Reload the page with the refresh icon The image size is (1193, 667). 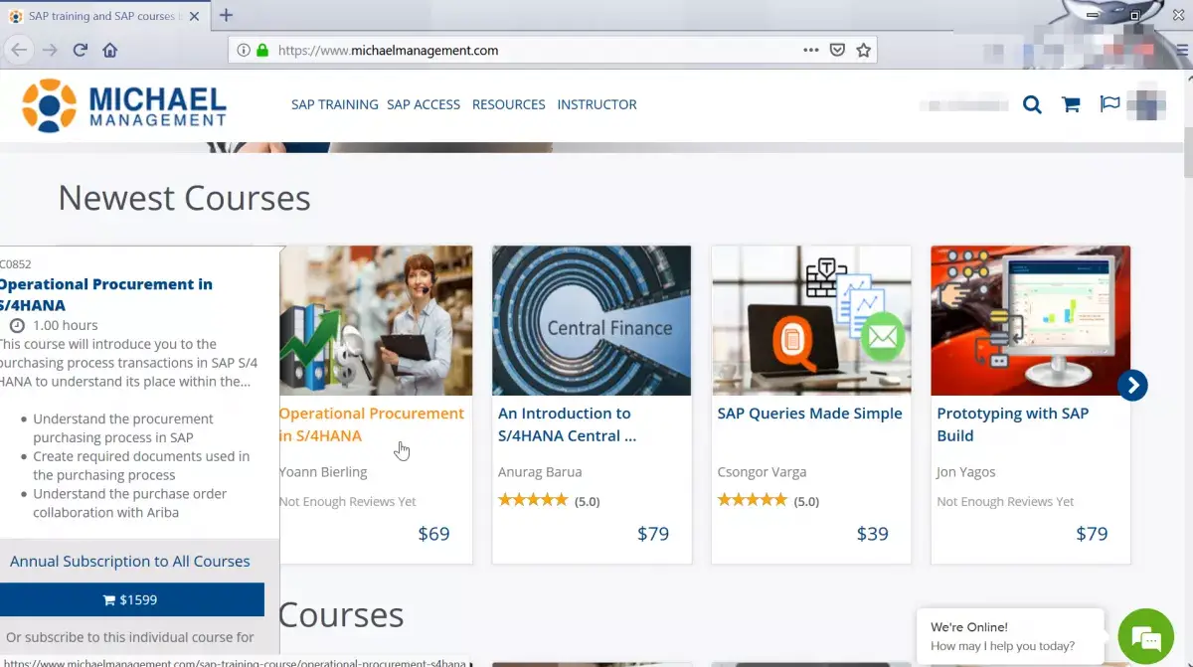click(x=81, y=50)
